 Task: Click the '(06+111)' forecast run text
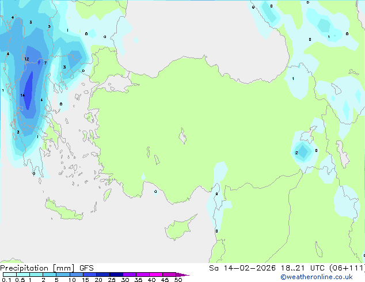click(x=347, y=268)
